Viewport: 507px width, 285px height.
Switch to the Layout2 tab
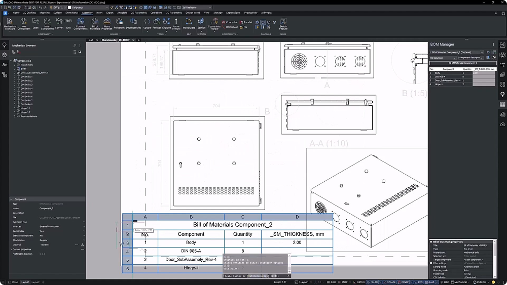click(36, 282)
